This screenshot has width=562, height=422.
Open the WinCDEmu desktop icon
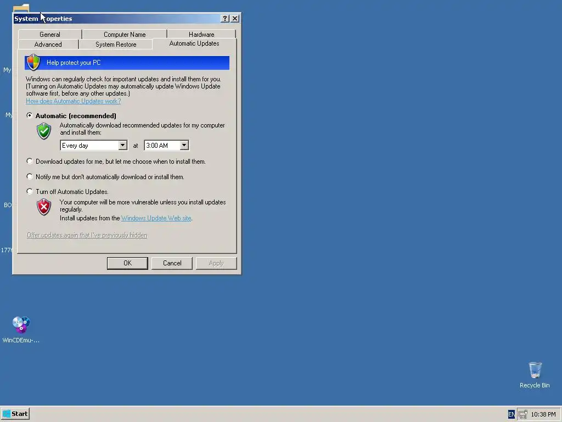pyautogui.click(x=21, y=330)
